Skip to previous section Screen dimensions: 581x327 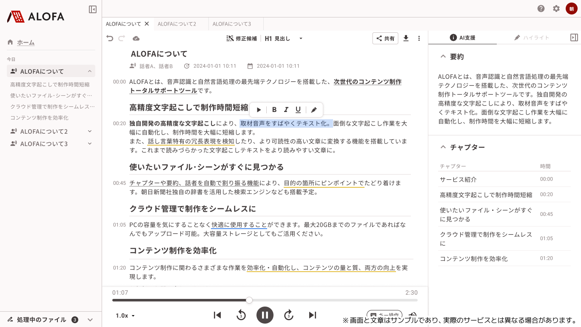(217, 315)
